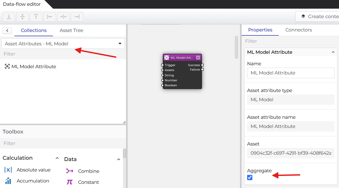Collapse the Data toolbox section
339x188 pixels.
(118, 159)
